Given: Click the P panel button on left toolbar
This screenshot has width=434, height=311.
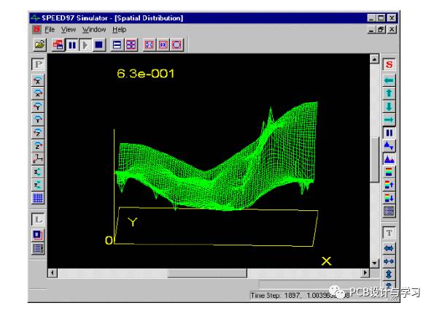Looking at the screenshot, I should pyautogui.click(x=38, y=64).
